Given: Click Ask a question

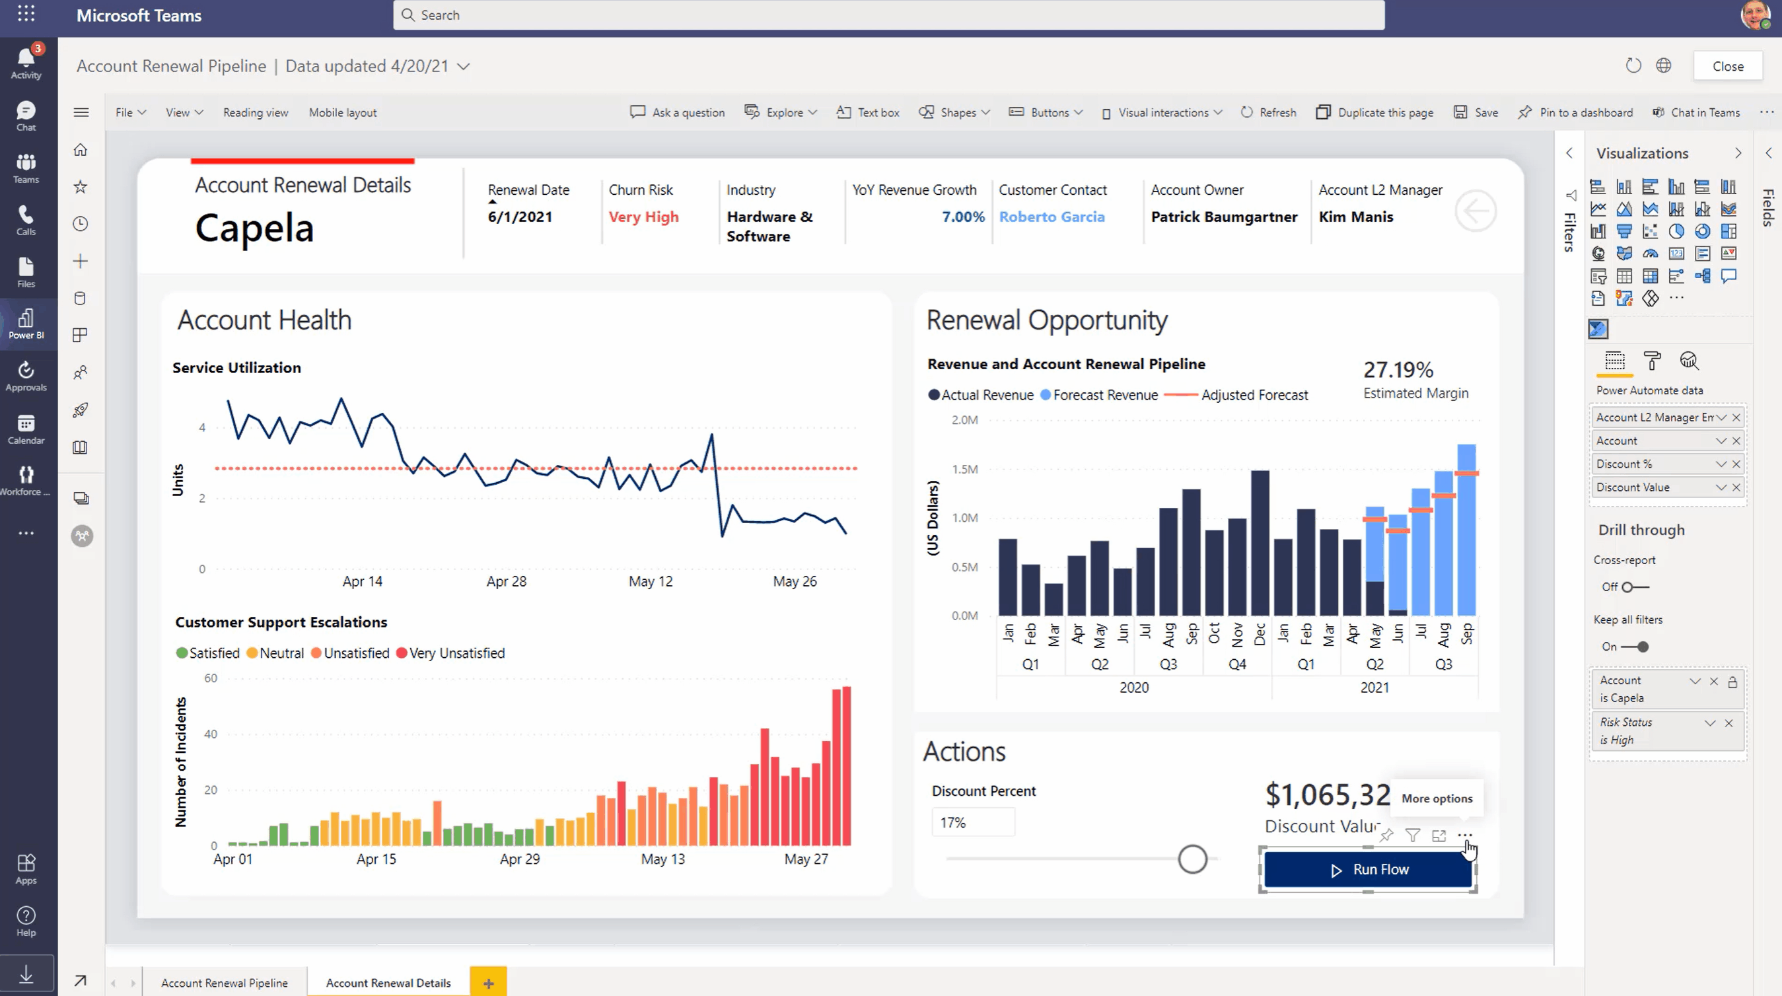Looking at the screenshot, I should click(677, 112).
